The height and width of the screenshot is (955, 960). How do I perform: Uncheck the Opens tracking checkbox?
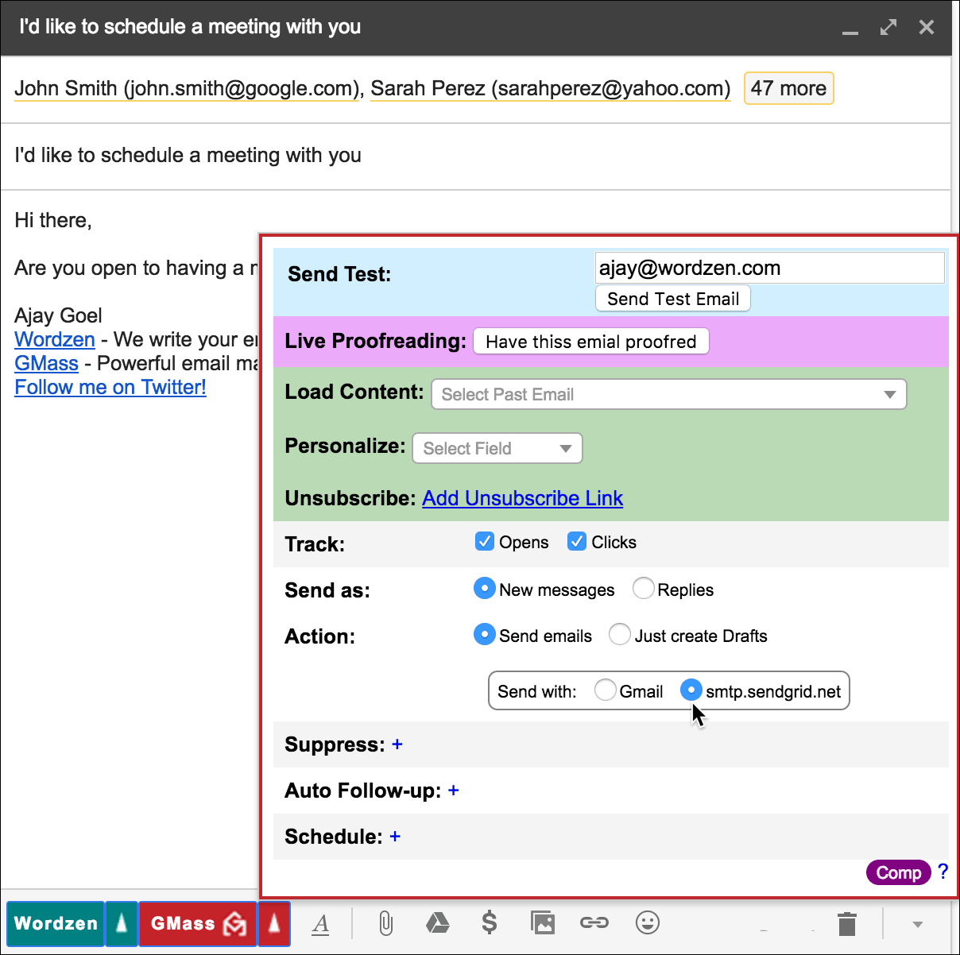(x=484, y=542)
